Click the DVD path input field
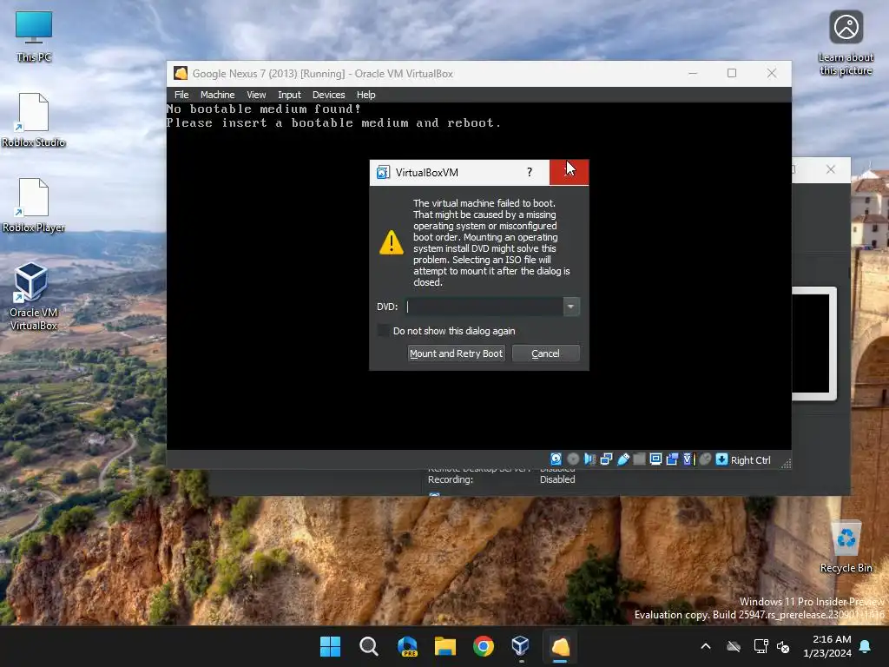This screenshot has height=667, width=889. click(484, 307)
